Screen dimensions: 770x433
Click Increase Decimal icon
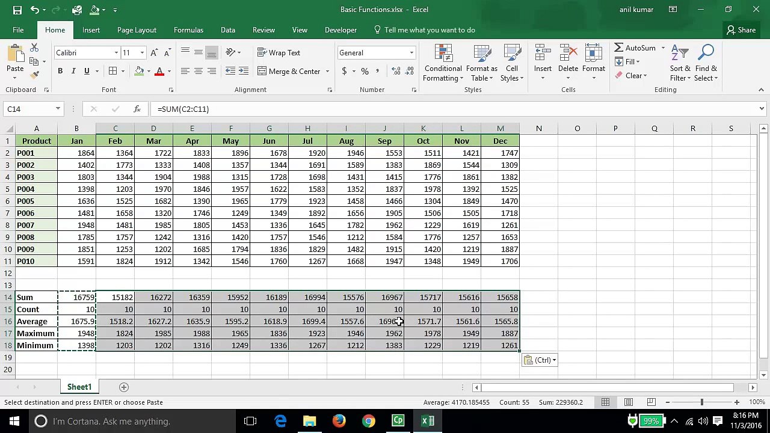(396, 71)
